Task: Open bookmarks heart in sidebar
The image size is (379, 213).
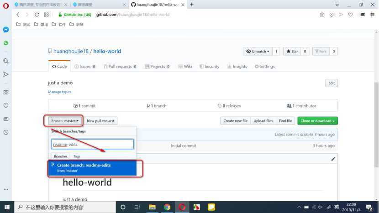Action: point(6,105)
